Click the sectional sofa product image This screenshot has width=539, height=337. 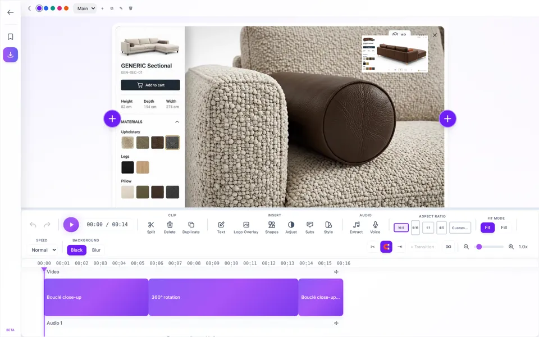[x=150, y=46]
